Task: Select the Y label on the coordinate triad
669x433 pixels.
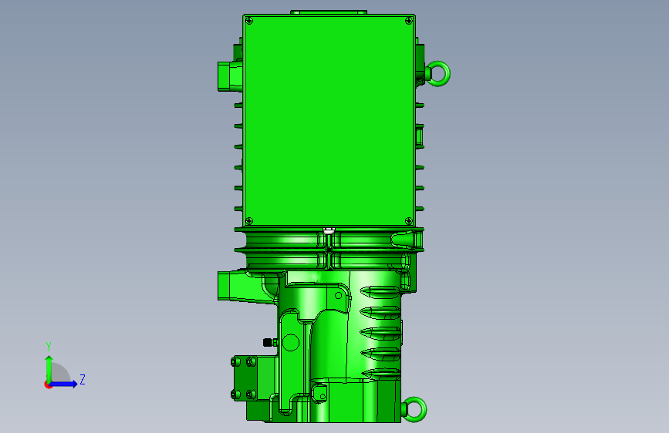Action: [x=49, y=346]
